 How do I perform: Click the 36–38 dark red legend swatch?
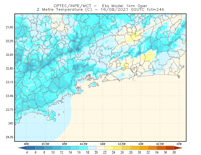click(x=170, y=148)
